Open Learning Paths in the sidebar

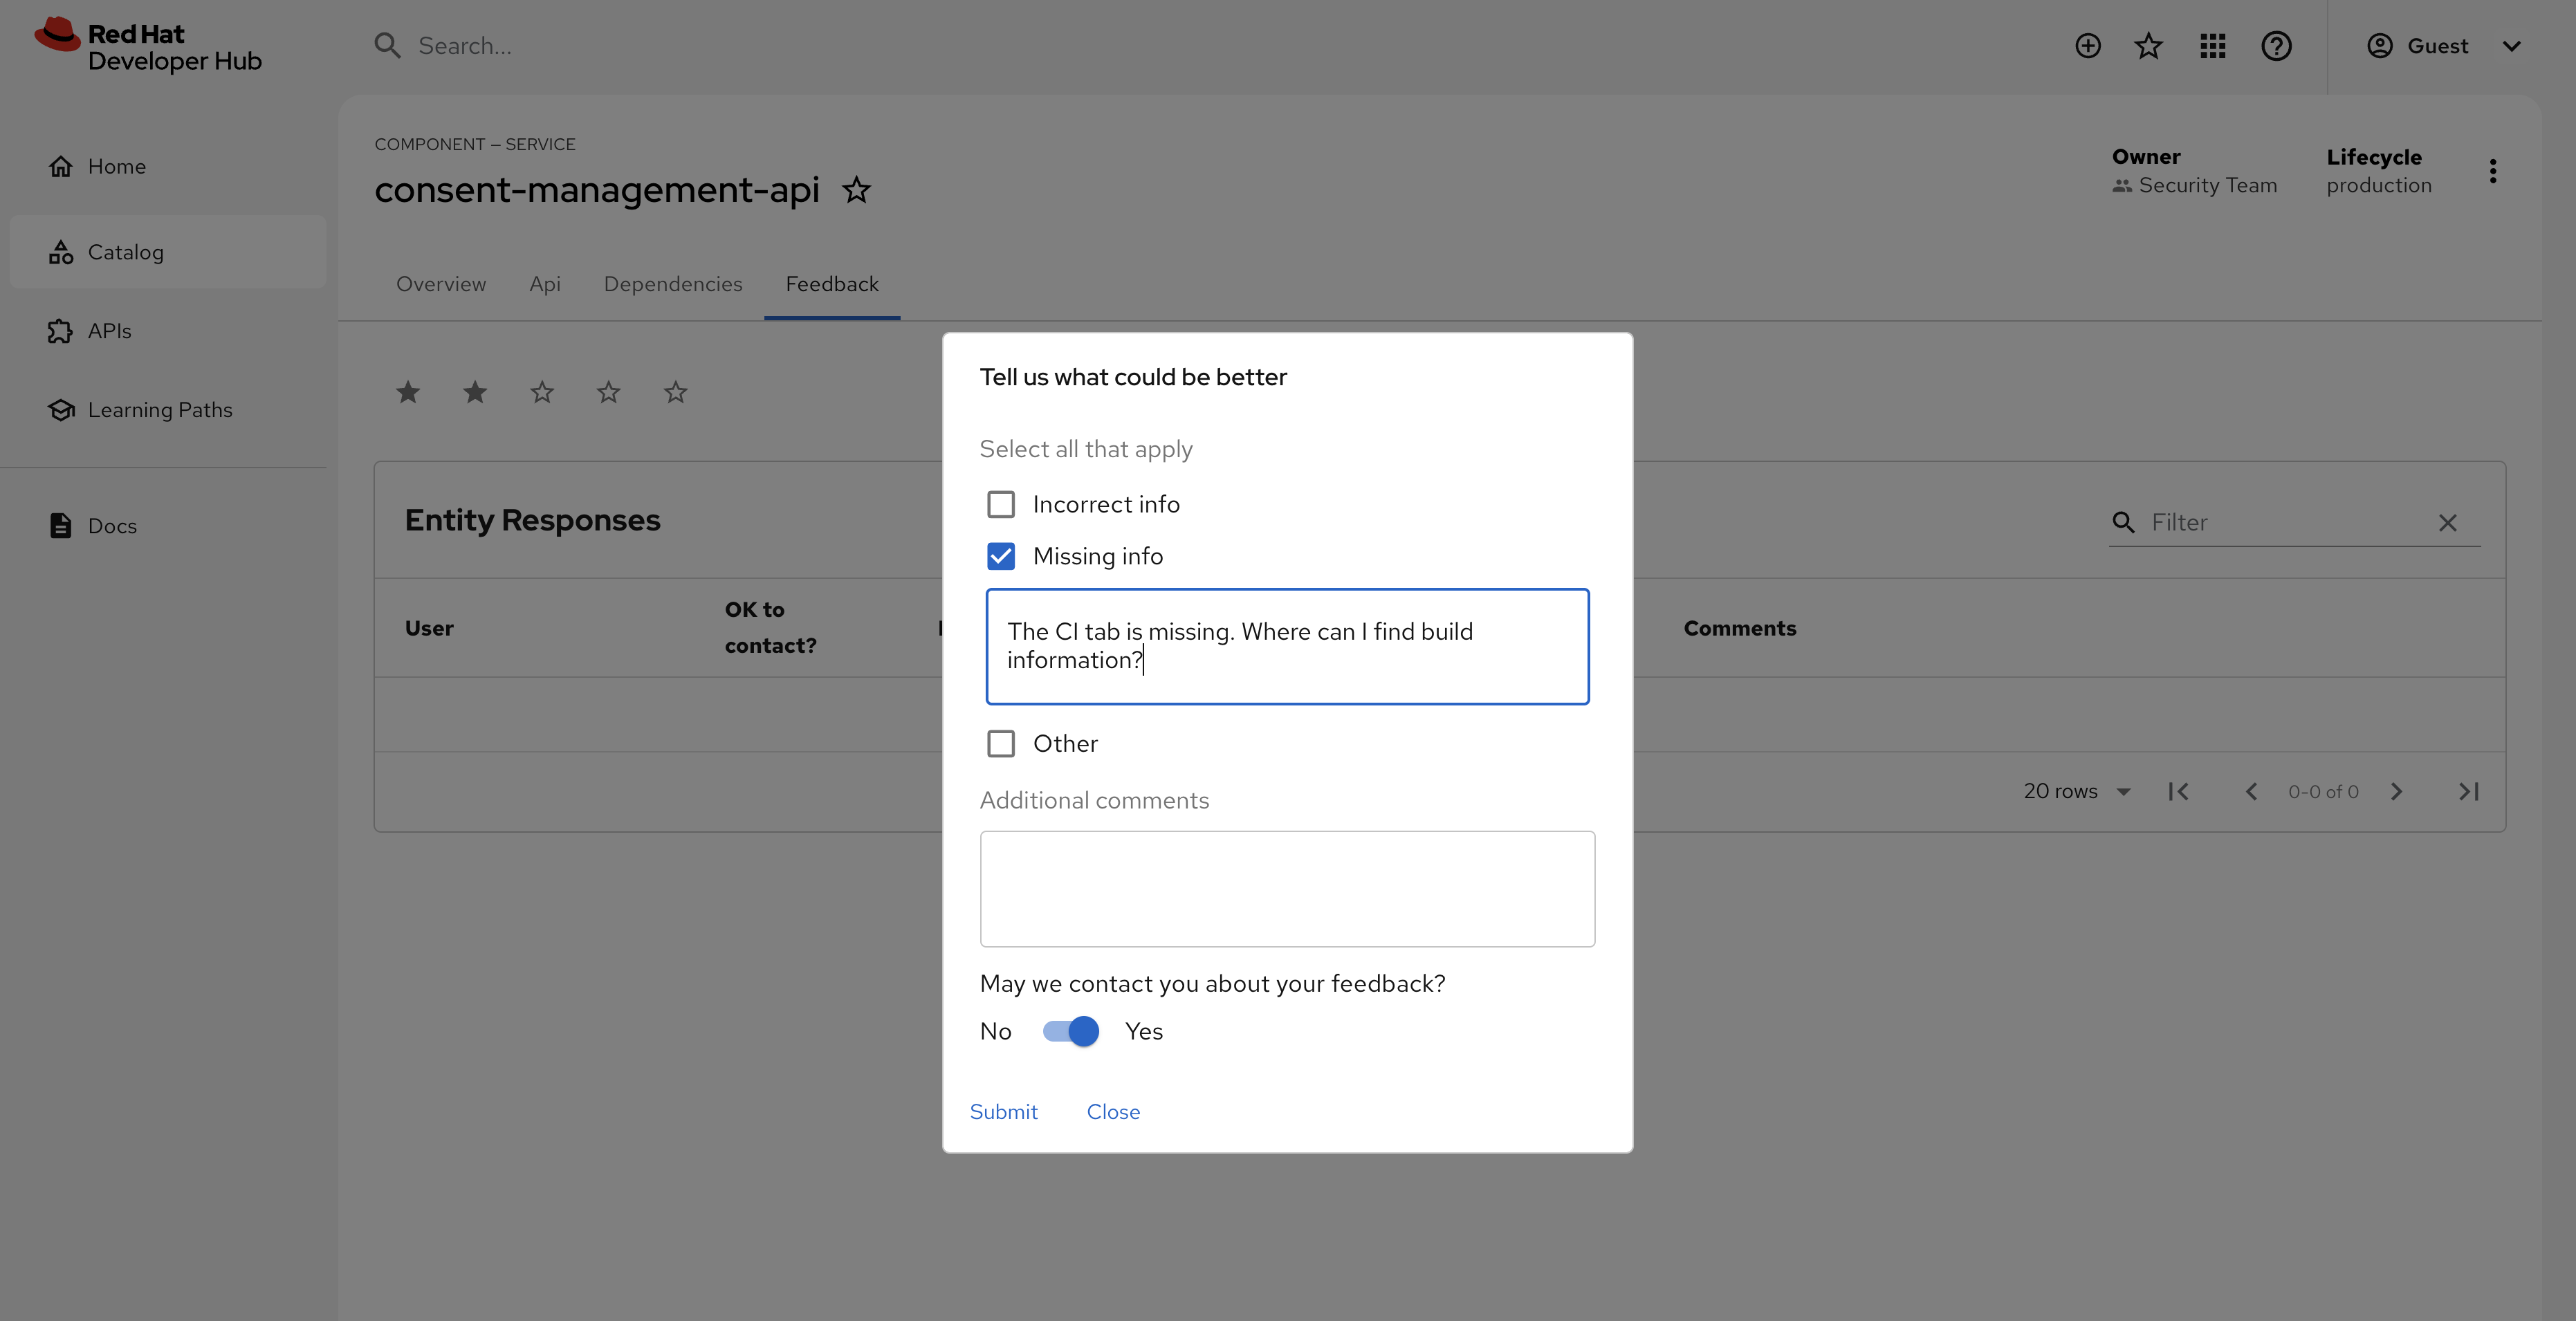pyautogui.click(x=159, y=409)
